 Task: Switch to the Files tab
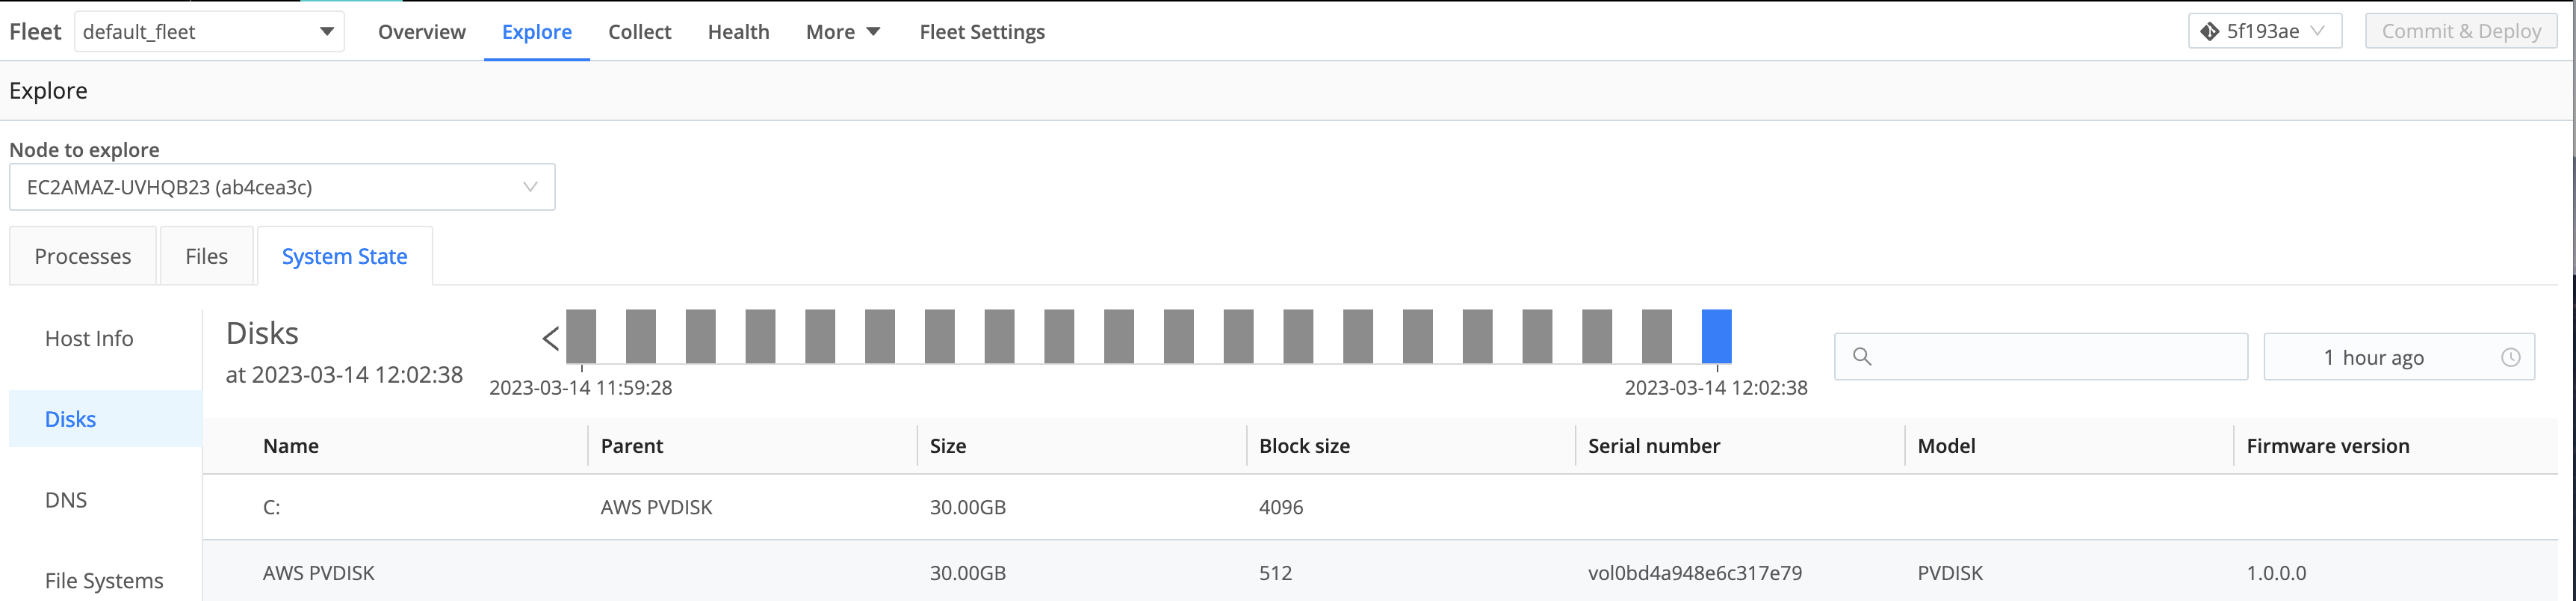[206, 257]
